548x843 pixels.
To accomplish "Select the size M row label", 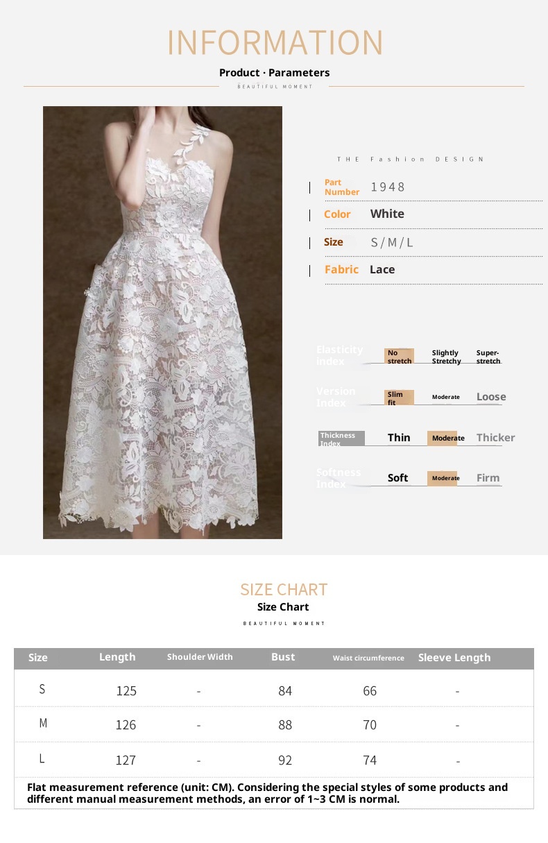I will click(x=43, y=723).
